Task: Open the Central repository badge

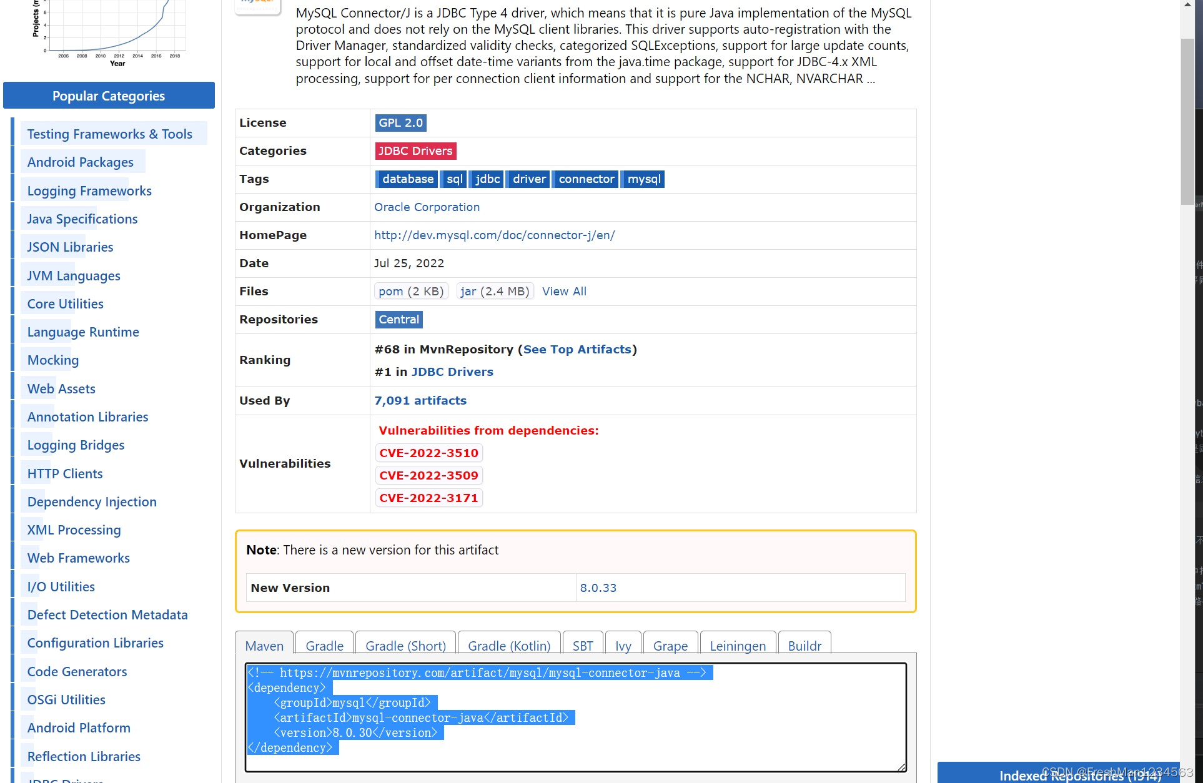Action: [x=399, y=320]
